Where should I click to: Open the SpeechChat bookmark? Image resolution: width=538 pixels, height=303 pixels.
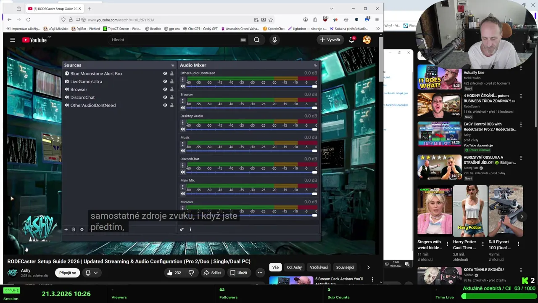click(274, 29)
